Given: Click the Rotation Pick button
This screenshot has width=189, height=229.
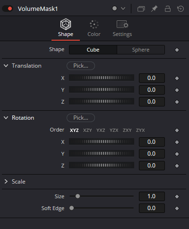Looking at the screenshot, I should 81,118.
